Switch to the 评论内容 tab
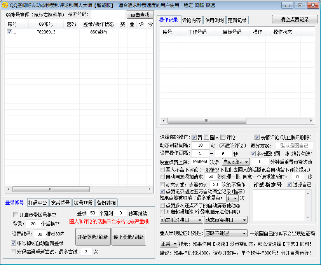 coord(192,20)
